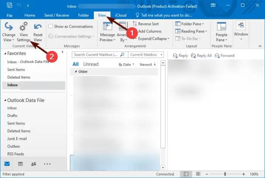Open the By Date sort dropdown
This screenshot has width=265, height=178.
(x=126, y=64)
